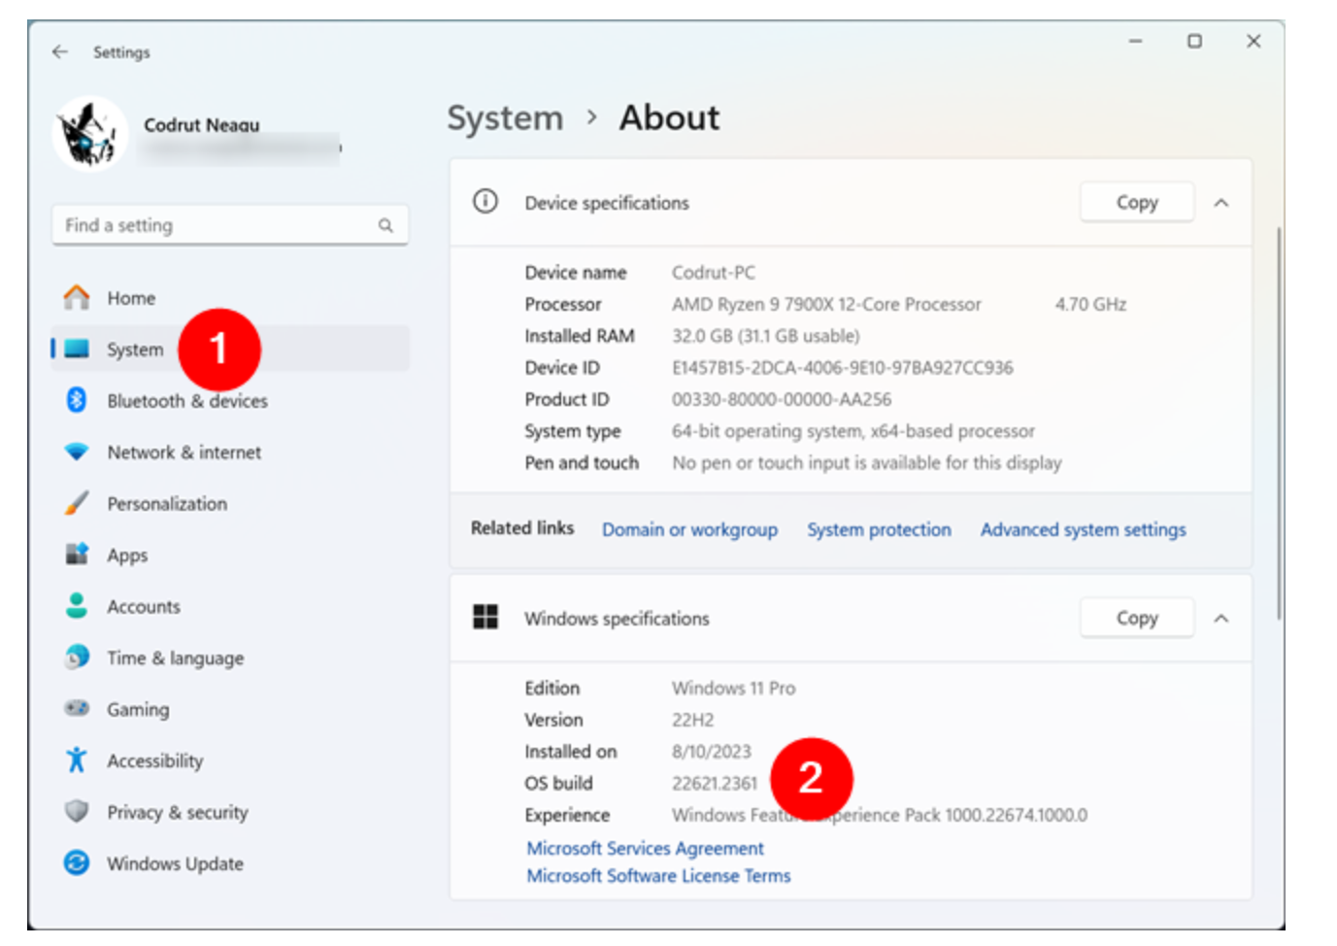Viewport: 1337px width, 946px height.
Task: Click the Windows logo beside Windows specifications
Action: pos(485,617)
